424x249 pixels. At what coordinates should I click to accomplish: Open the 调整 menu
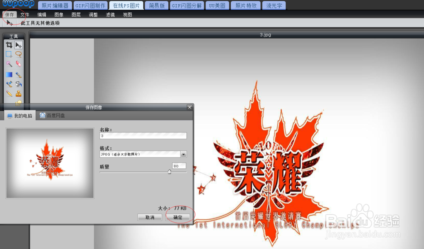click(93, 14)
